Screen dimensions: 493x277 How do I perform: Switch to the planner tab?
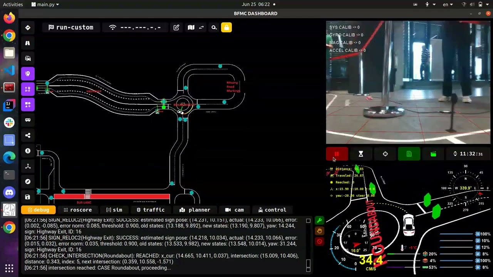point(195,210)
